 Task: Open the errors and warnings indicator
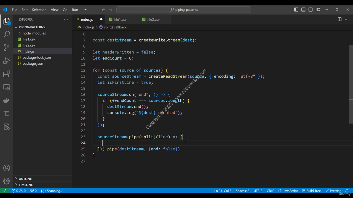[x=18, y=191]
